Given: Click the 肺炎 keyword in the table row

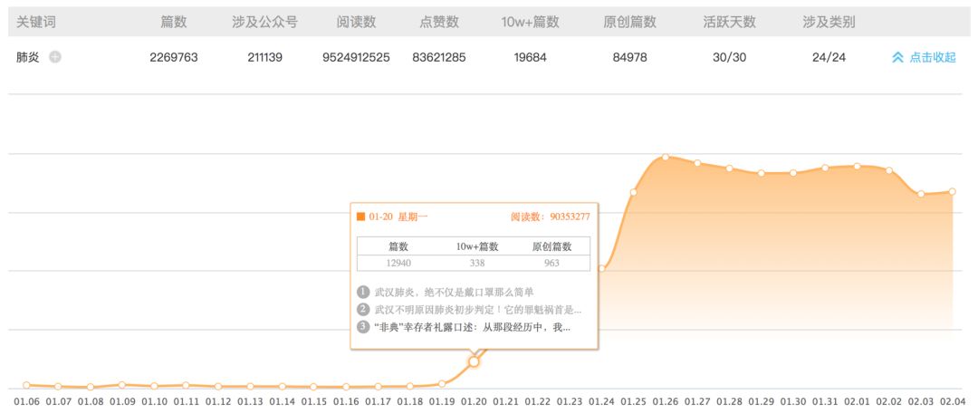Looking at the screenshot, I should [x=28, y=57].
